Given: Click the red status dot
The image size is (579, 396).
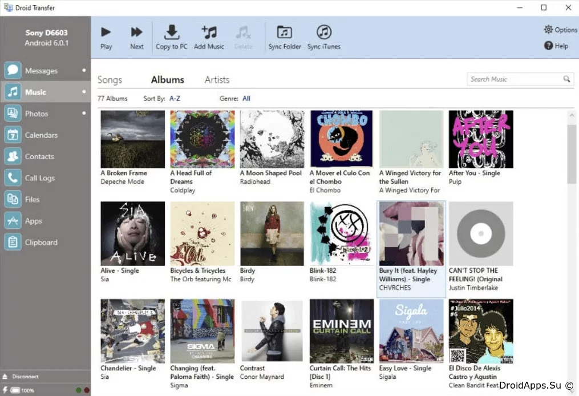Looking at the screenshot, I should coord(86,390).
